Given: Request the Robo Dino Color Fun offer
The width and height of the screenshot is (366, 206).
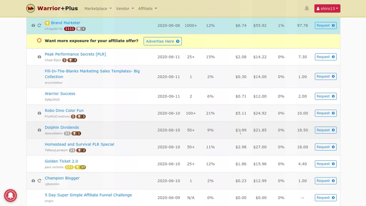Looking at the screenshot, I should (325, 113).
